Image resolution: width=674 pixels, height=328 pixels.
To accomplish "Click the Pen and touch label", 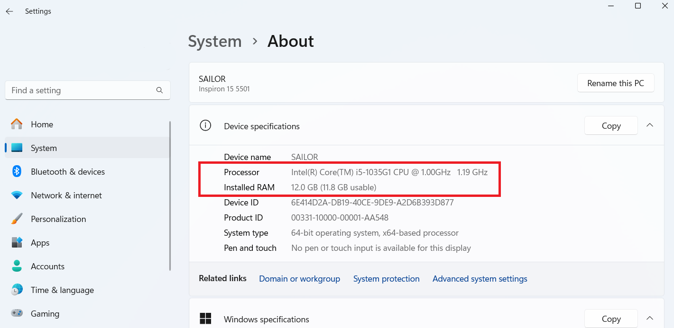I will tap(250, 248).
